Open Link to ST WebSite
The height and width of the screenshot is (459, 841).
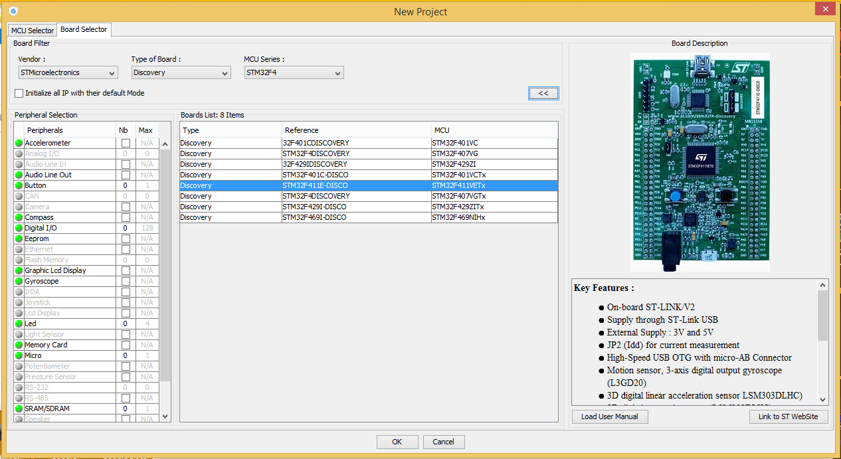click(x=789, y=416)
